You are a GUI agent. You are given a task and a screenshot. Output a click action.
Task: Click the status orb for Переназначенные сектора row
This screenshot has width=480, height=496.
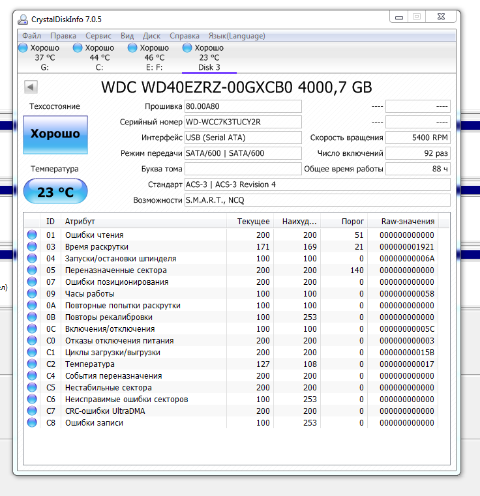pyautogui.click(x=32, y=270)
